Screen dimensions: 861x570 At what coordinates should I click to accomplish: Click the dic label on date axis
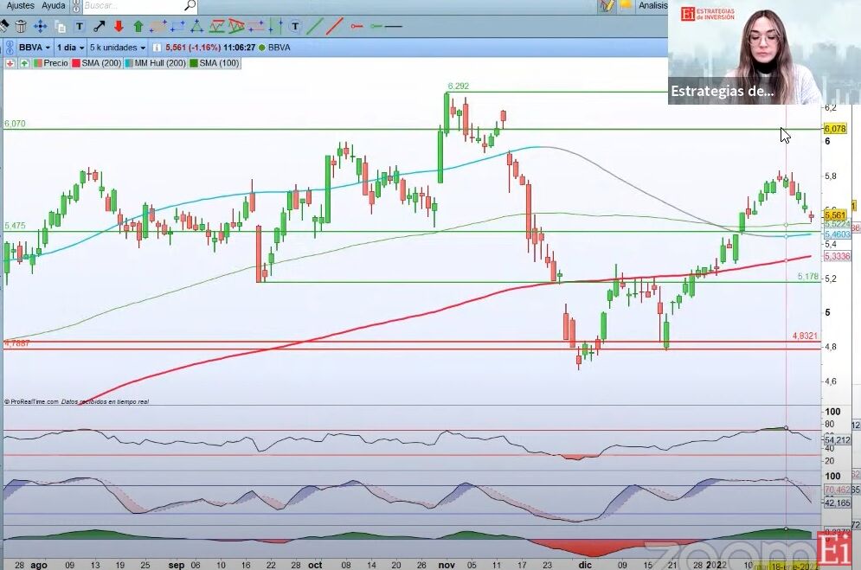pos(585,565)
